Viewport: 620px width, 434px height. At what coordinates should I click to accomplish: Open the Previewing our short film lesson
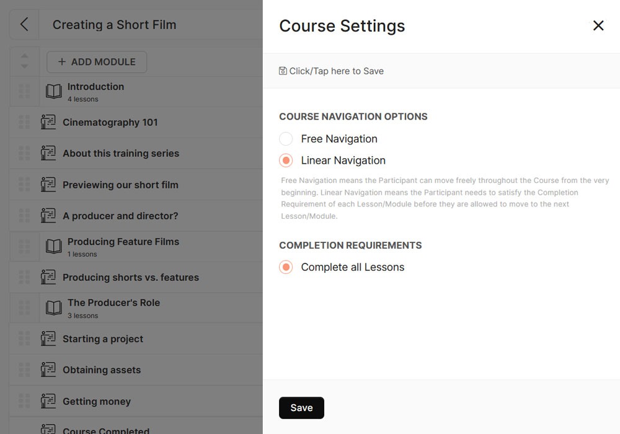[120, 185]
